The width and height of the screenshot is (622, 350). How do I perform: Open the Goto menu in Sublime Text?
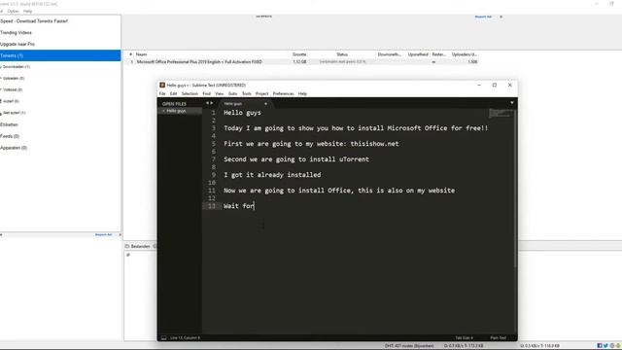[233, 93]
